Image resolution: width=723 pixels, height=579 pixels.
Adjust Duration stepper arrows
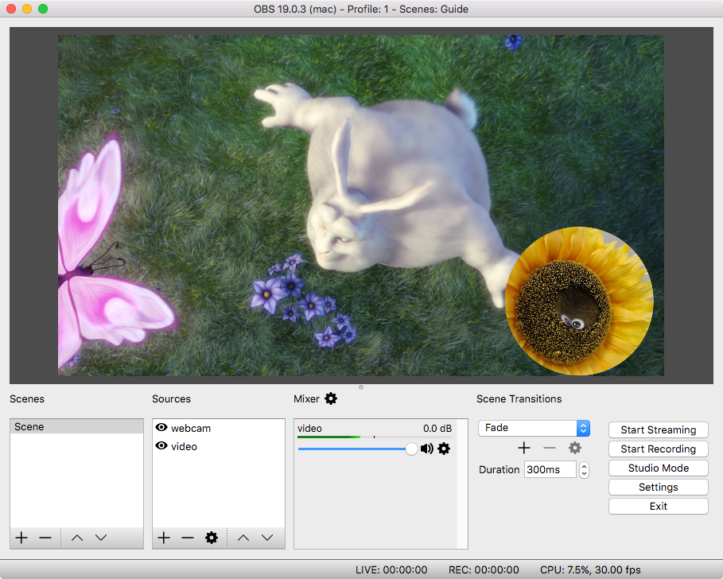pos(585,470)
